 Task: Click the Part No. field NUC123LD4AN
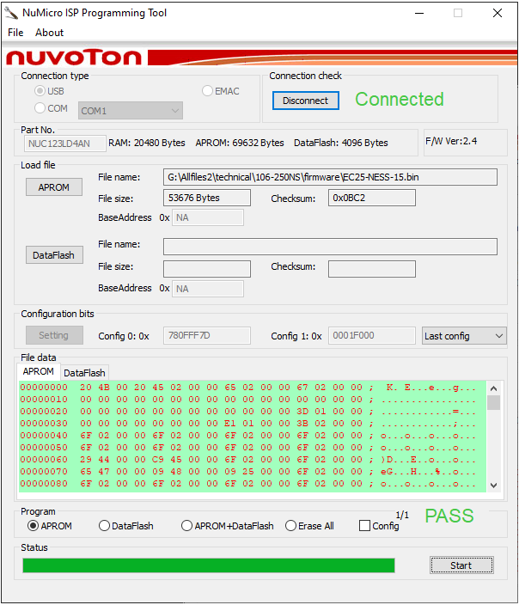[x=64, y=144]
